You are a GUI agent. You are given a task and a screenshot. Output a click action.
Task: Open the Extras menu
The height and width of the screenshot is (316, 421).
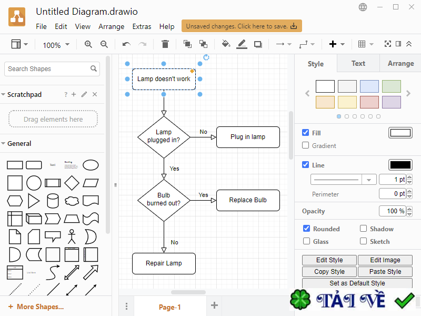[x=143, y=26]
